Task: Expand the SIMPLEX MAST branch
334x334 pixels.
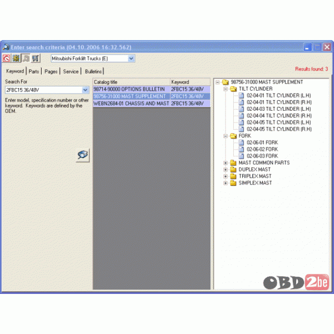Action: click(225, 183)
